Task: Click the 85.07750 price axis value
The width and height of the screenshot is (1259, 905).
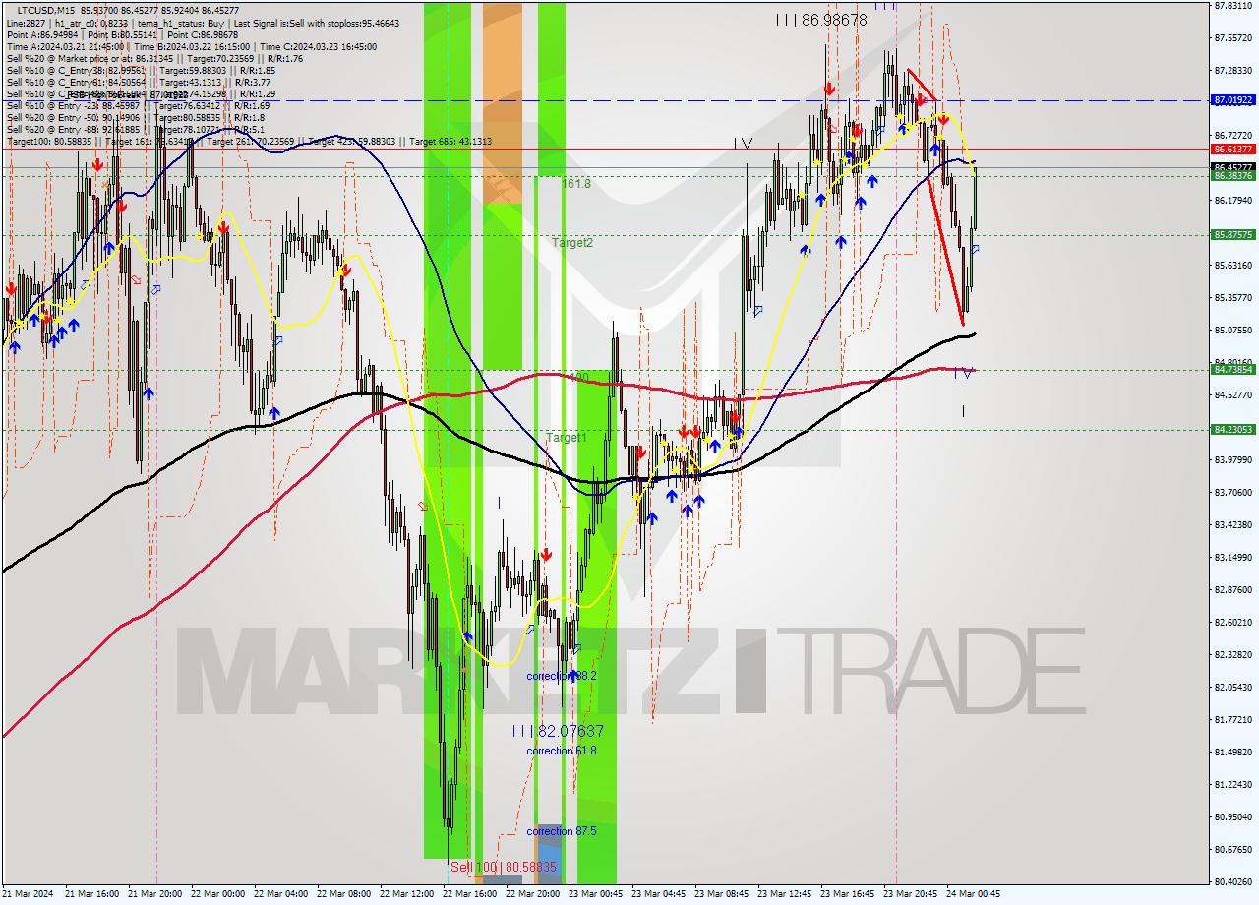Action: pyautogui.click(x=1233, y=331)
